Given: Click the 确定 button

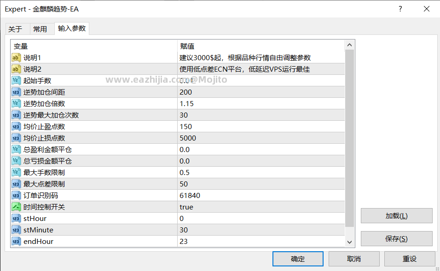Looking at the screenshot, I should (x=298, y=259).
